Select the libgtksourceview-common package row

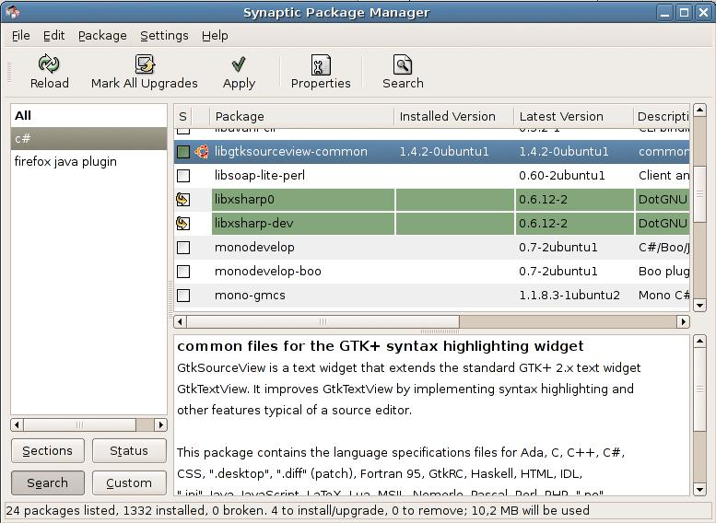click(432, 152)
